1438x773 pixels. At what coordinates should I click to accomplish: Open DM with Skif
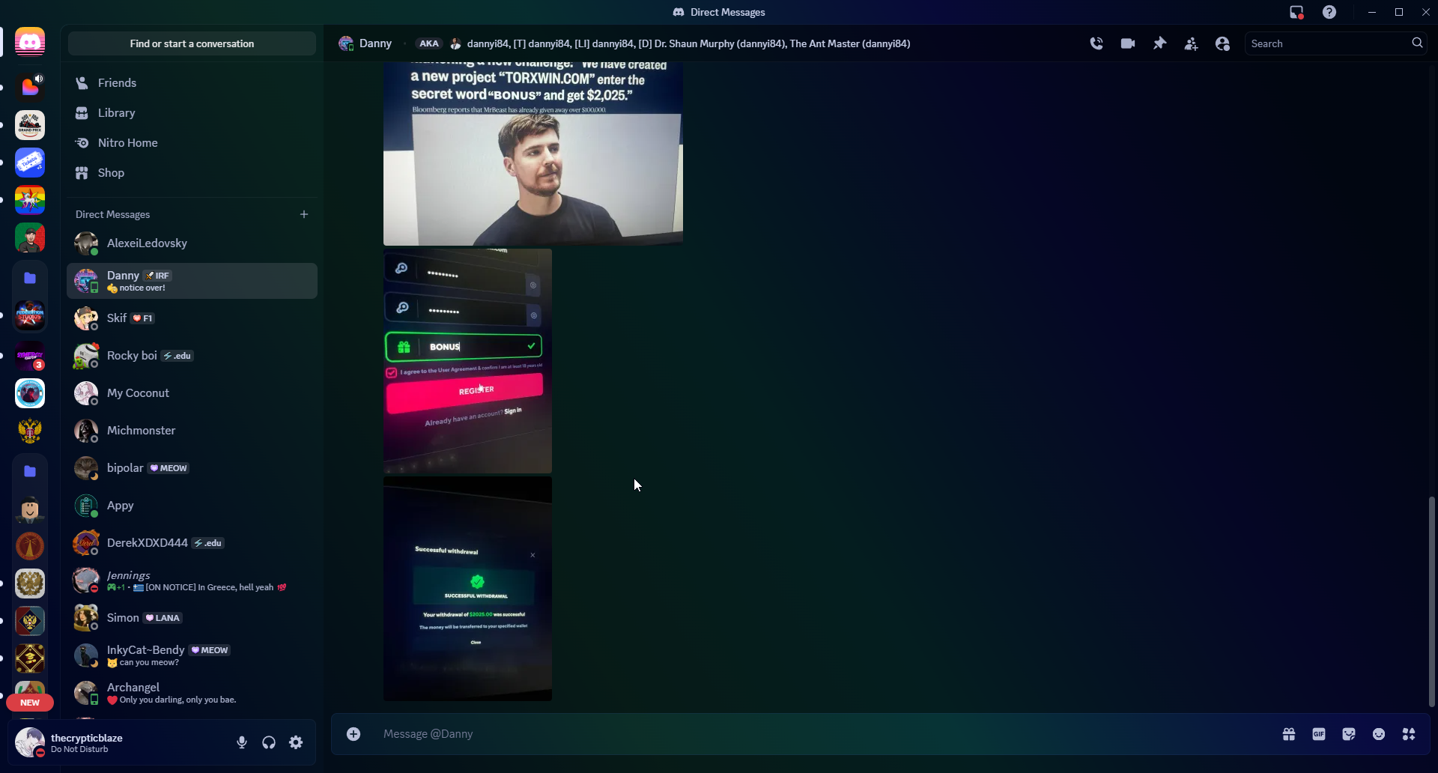[192, 318]
